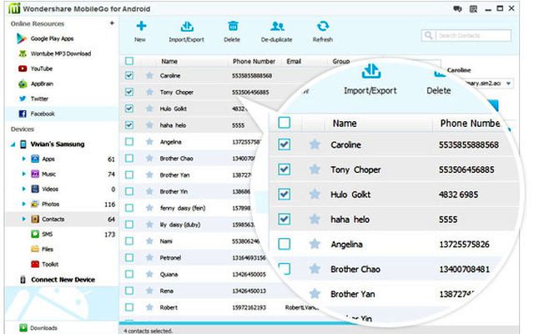Click the Music count 74
The width and height of the screenshot is (534, 334).
(111, 175)
